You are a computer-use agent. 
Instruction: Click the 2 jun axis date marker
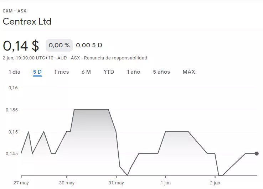pyautogui.click(x=215, y=183)
